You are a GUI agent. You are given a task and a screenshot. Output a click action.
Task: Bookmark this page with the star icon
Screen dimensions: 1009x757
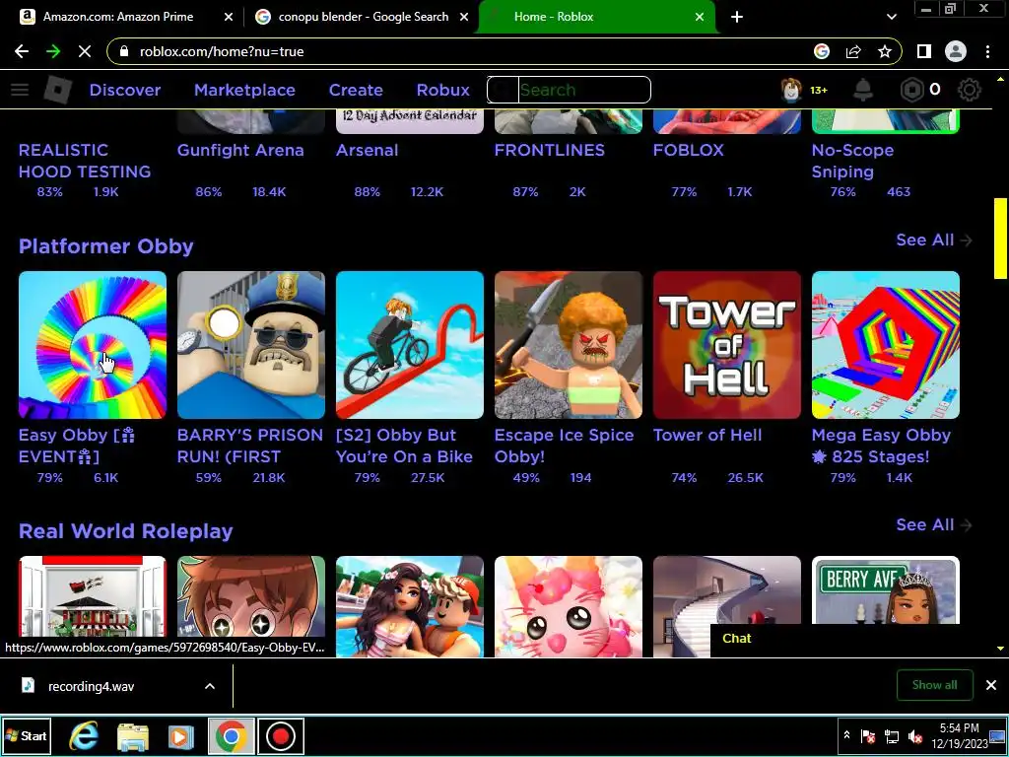point(885,51)
